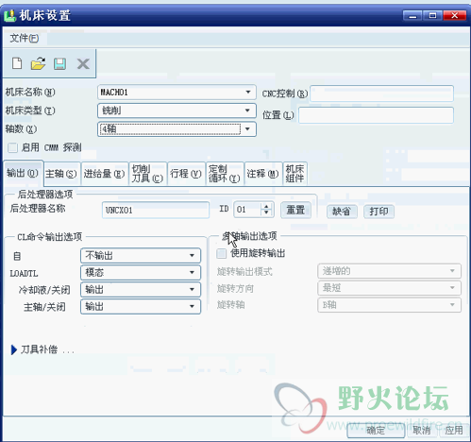Viewport: 471px width, 442px height.
Task: Open the 机床类型 铣削 dropdown
Action: tap(177, 110)
